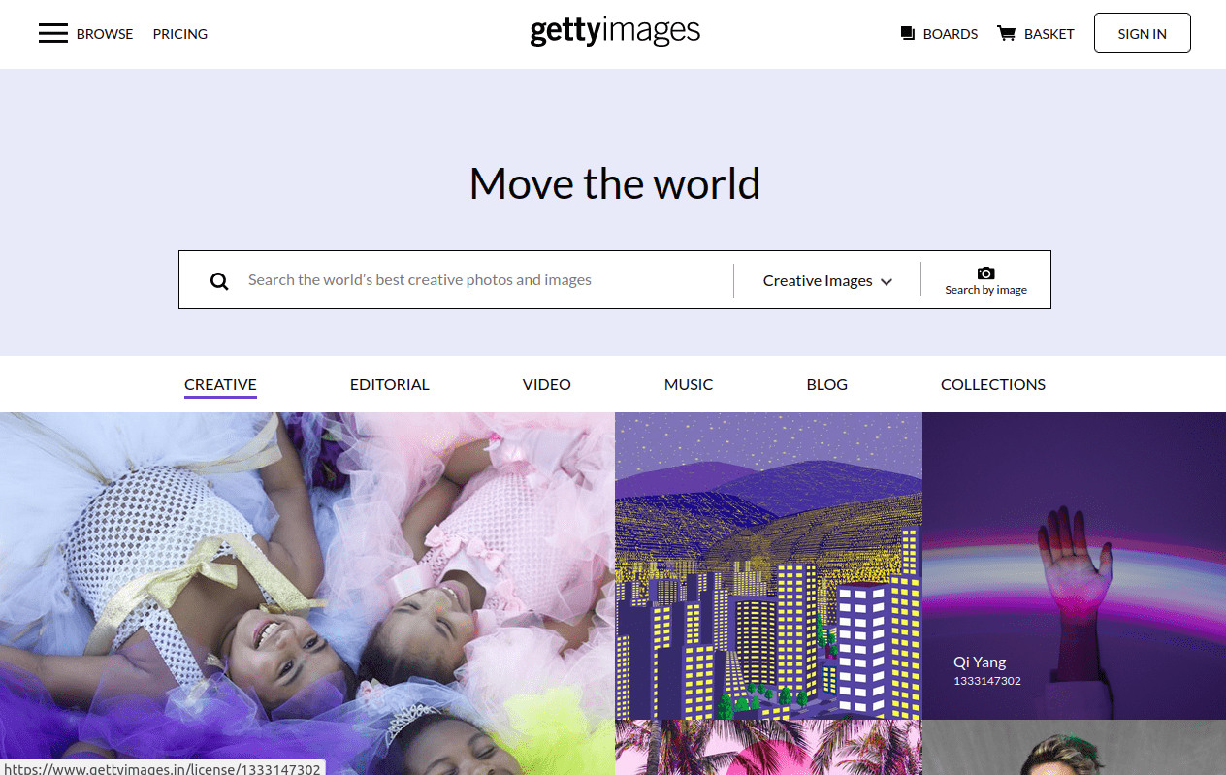Open the Blog tab
The width and height of the screenshot is (1226, 775).
(x=827, y=384)
